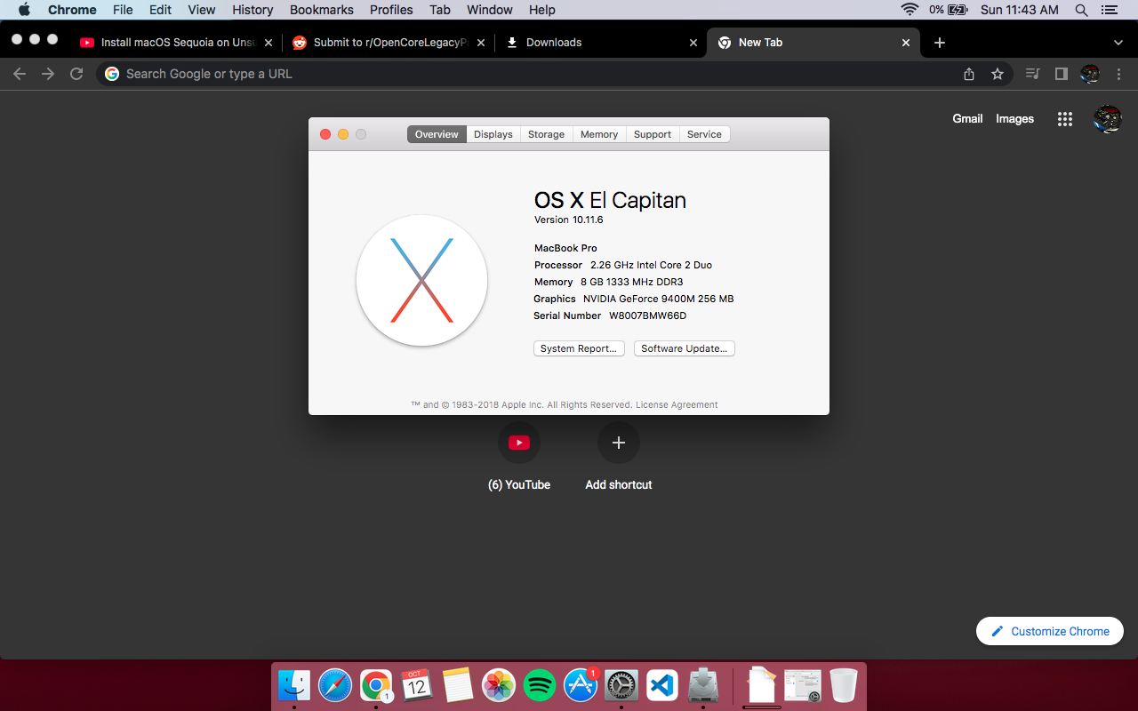Open the License Agreement link
The height and width of the screenshot is (711, 1138).
point(677,404)
